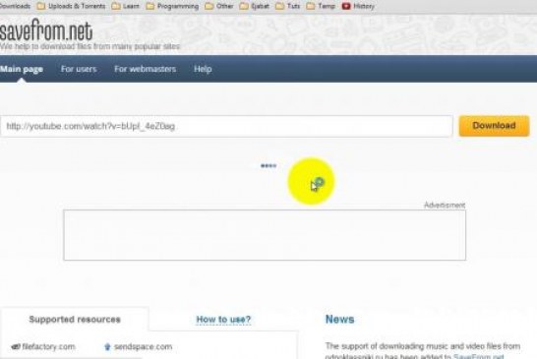The width and height of the screenshot is (537, 359).
Task: Open the History bookmark
Action: [358, 6]
